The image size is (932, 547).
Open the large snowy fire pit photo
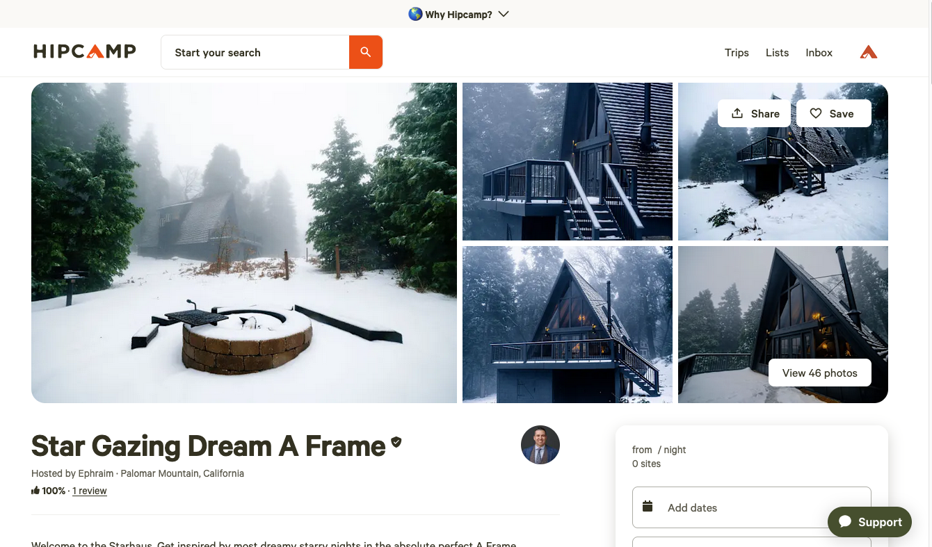(243, 243)
